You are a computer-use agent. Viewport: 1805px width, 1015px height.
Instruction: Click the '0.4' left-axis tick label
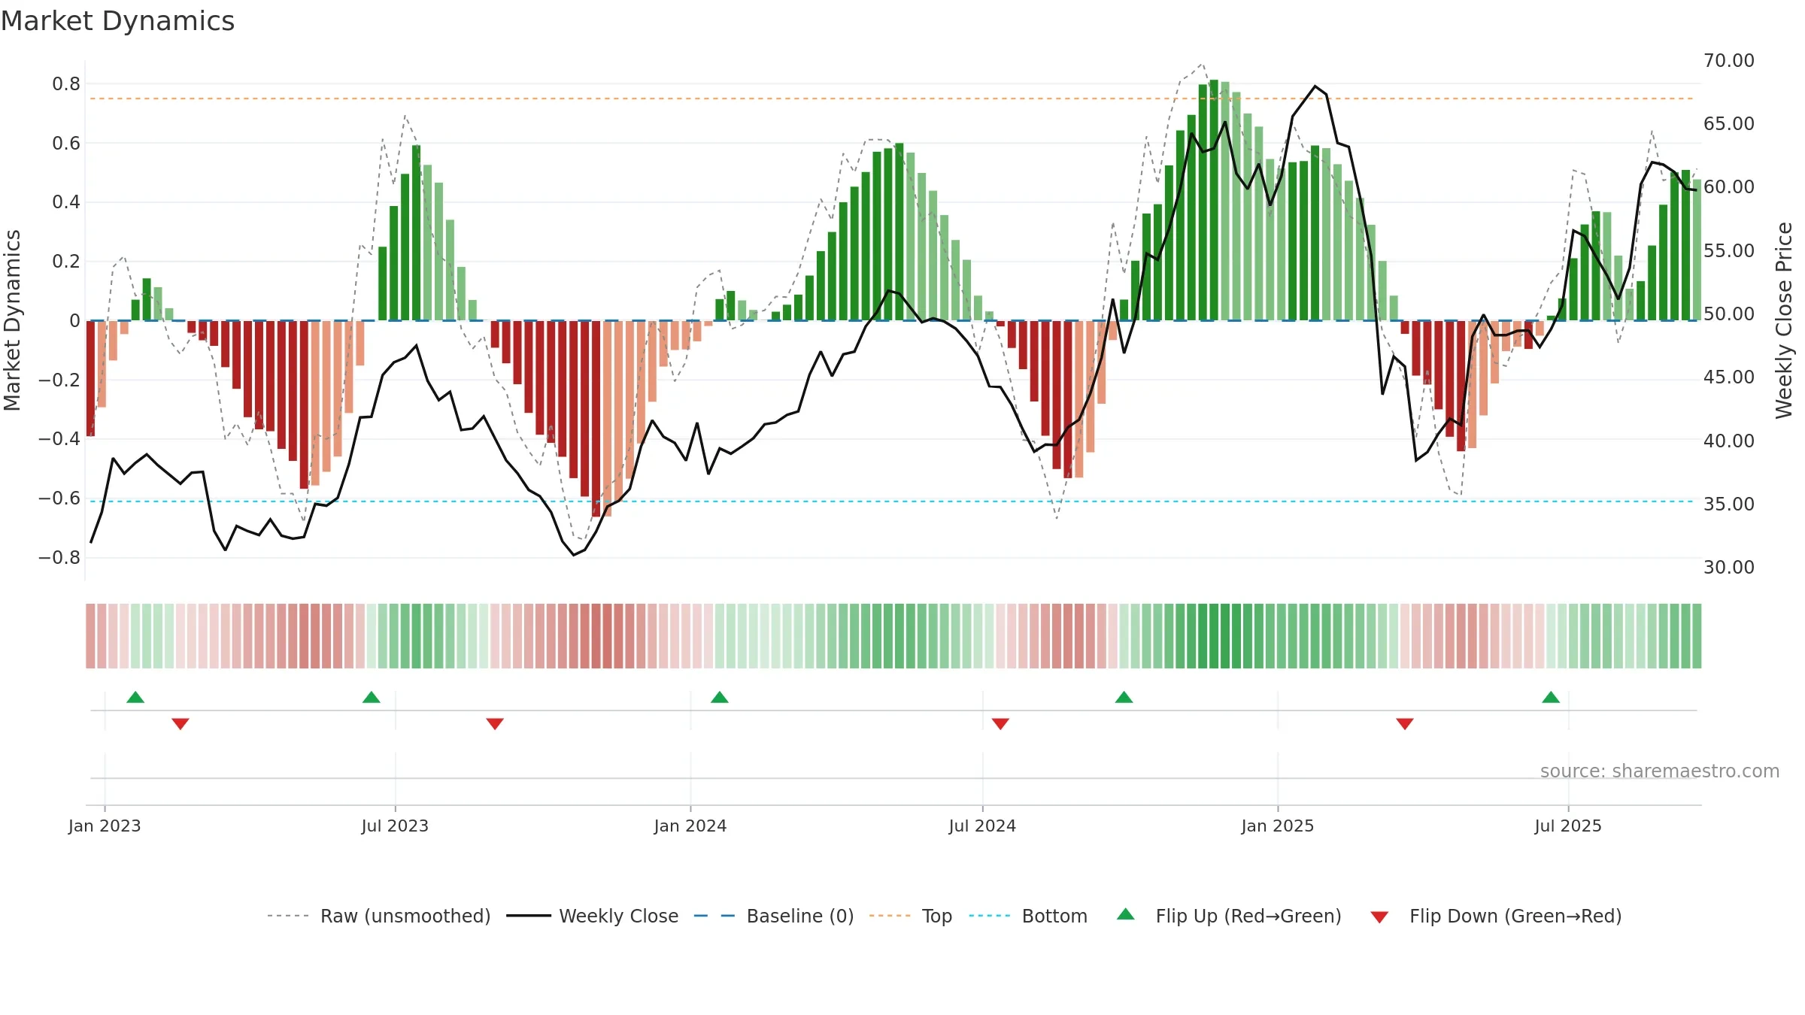66,201
